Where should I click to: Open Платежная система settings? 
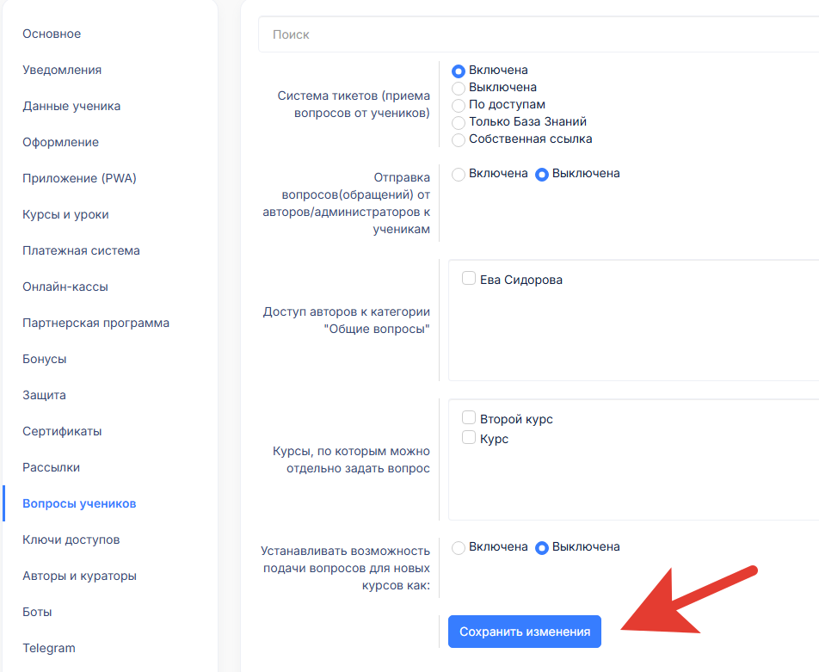pos(81,250)
